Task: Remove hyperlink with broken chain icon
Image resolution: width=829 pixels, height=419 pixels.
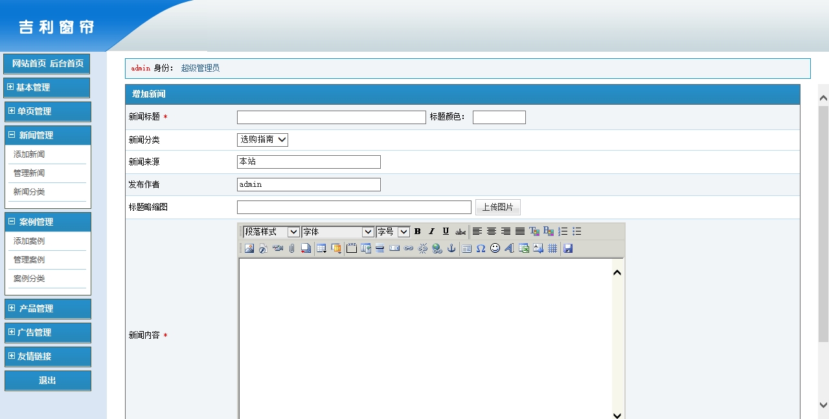Action: [423, 248]
